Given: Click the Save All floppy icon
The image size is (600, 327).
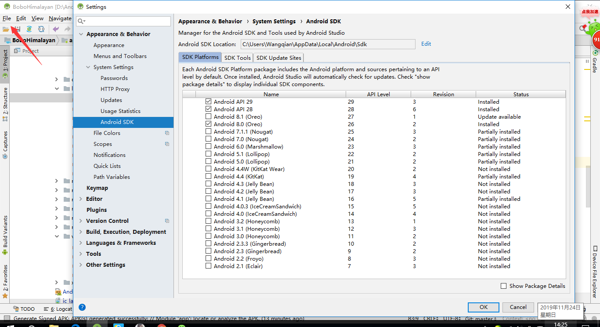Looking at the screenshot, I should [x=17, y=29].
